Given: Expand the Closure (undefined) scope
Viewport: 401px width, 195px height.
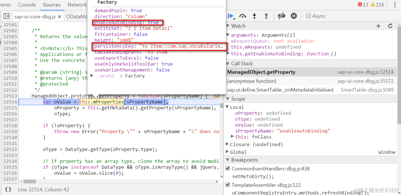Looking at the screenshot, I should (227, 144).
